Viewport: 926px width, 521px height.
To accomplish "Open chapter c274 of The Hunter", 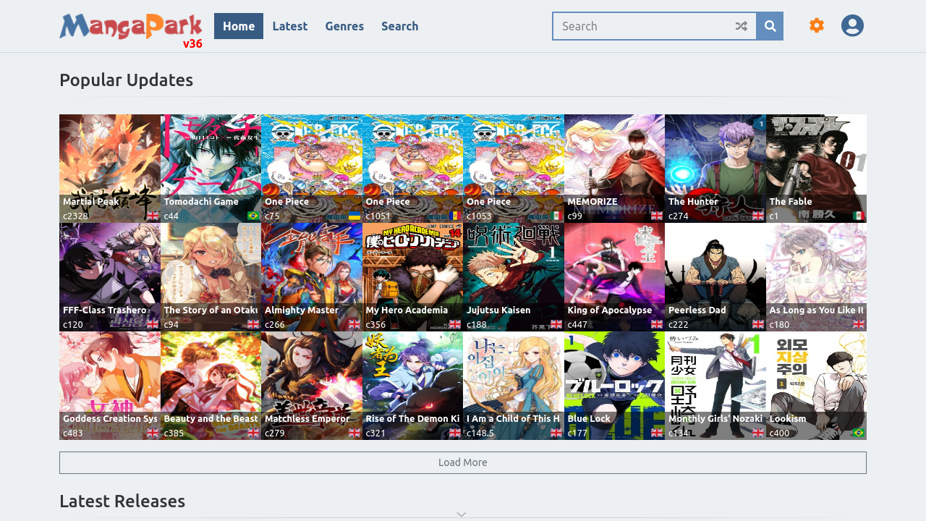I will pos(679,216).
